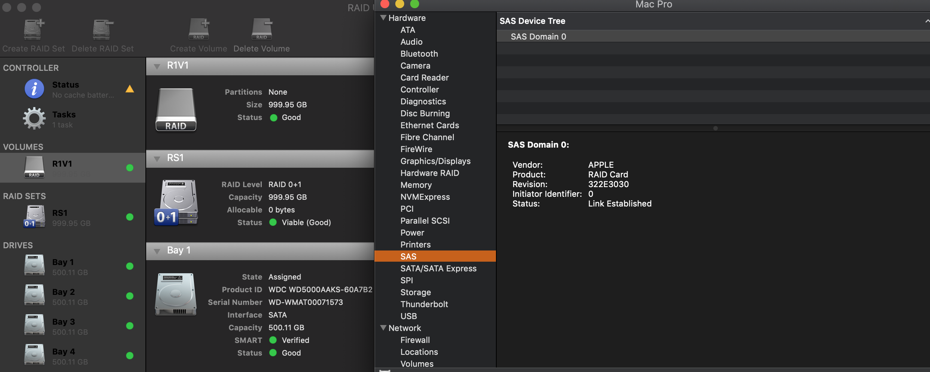The width and height of the screenshot is (930, 372).
Task: Click the large 0+1 RAID set icon in RS1 panel
Action: coord(176,203)
